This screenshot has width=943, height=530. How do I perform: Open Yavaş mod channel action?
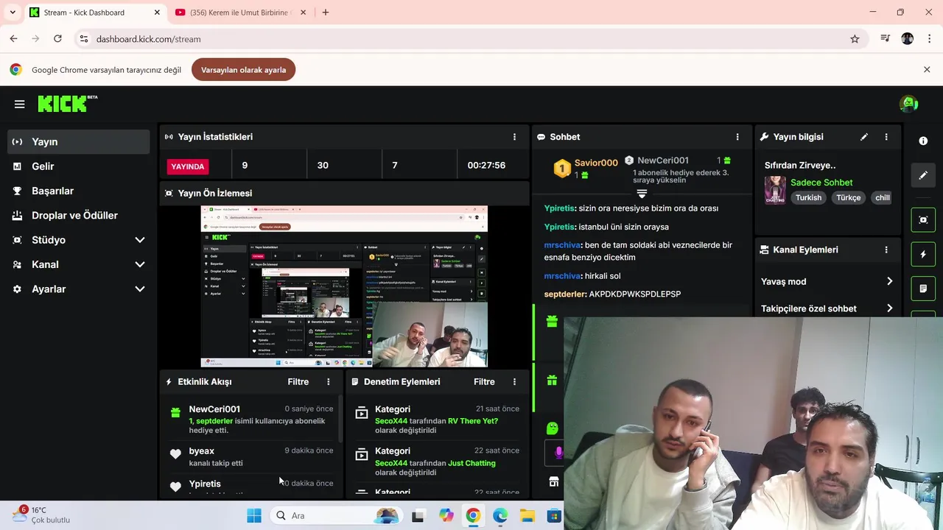coord(827,281)
